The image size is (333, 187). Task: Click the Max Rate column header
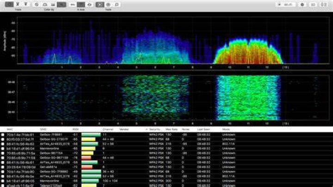(x=172, y=129)
